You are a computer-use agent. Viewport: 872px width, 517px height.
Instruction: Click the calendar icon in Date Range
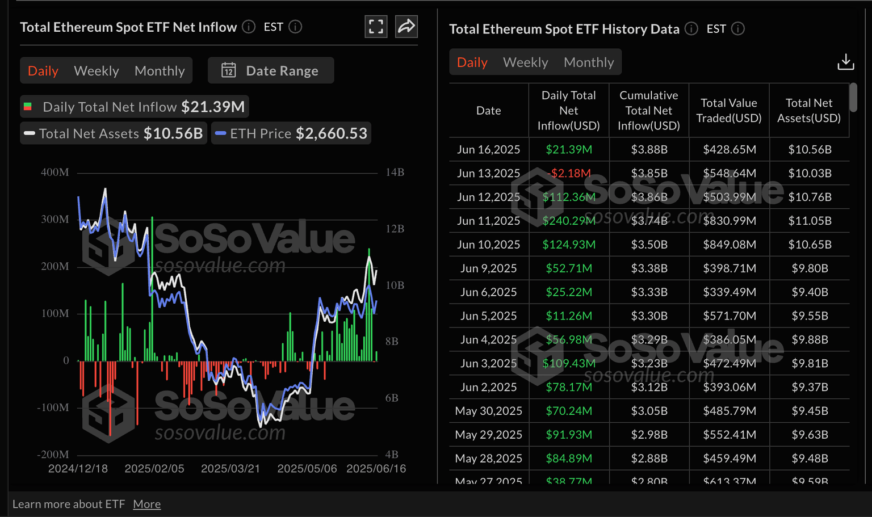click(229, 70)
